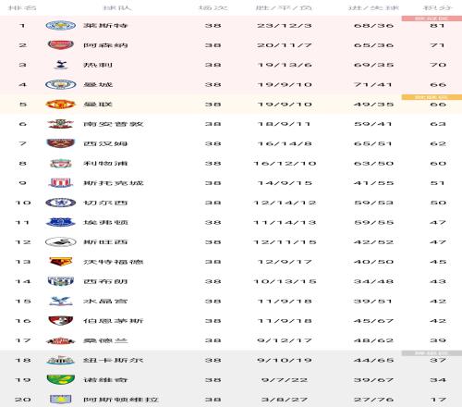462x407 pixels.
Task: Click the red Champions League zone label
Action: pyautogui.click(x=432, y=18)
